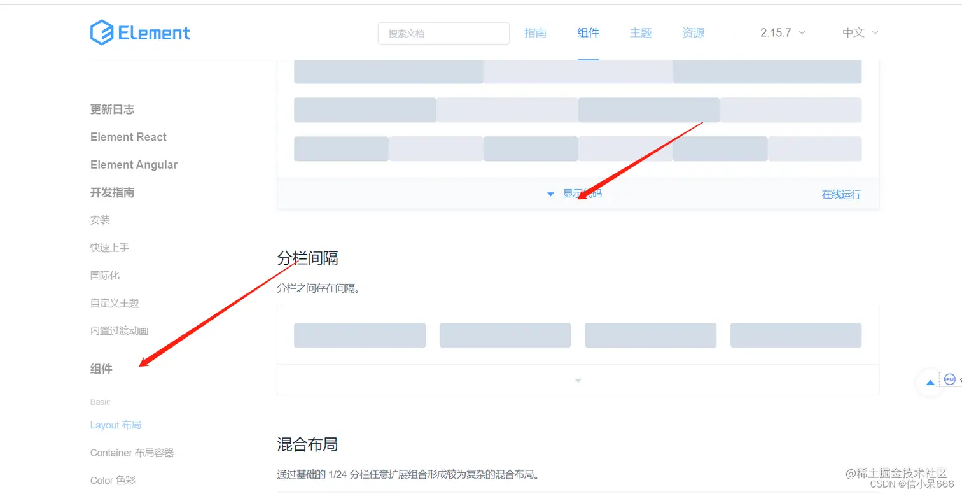This screenshot has height=494, width=962.
Task: Select 自定义主题 in the sidebar
Action: tap(114, 303)
